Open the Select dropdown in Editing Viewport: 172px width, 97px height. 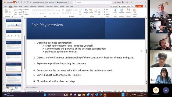pyautogui.click(x=106, y=14)
